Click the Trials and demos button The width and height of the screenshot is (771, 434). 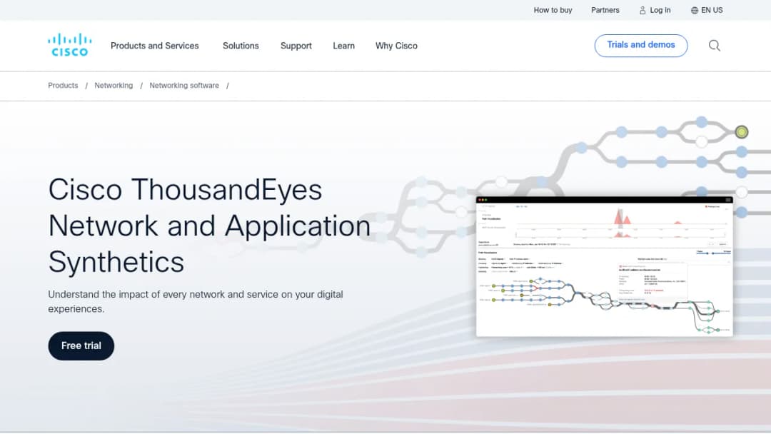640,45
